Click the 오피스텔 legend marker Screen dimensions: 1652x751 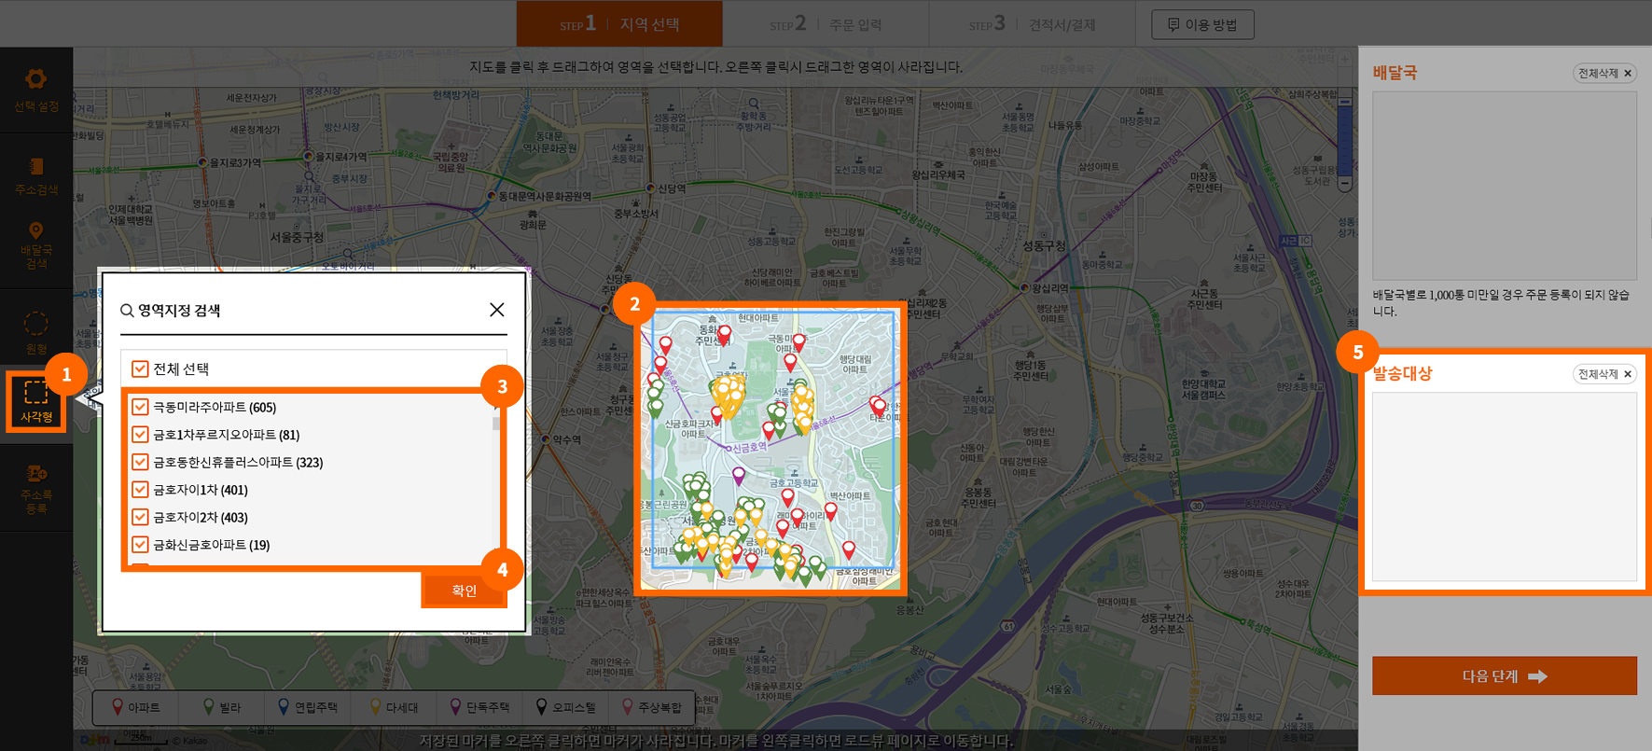pos(565,707)
